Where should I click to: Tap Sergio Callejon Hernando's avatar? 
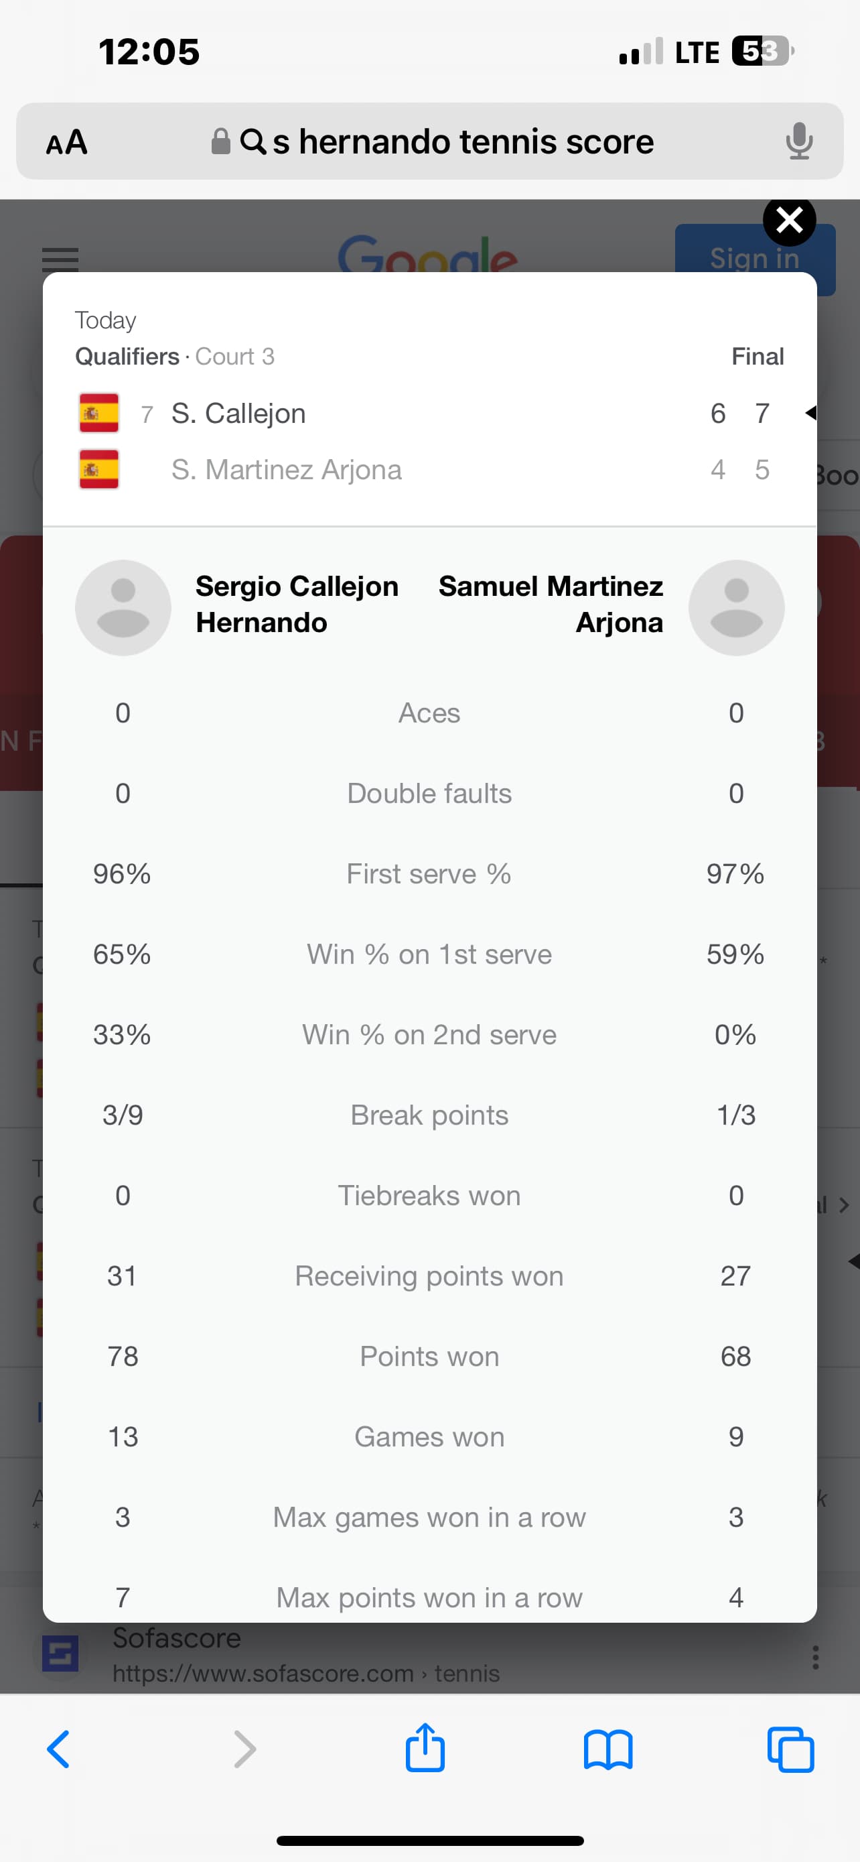[x=123, y=607]
